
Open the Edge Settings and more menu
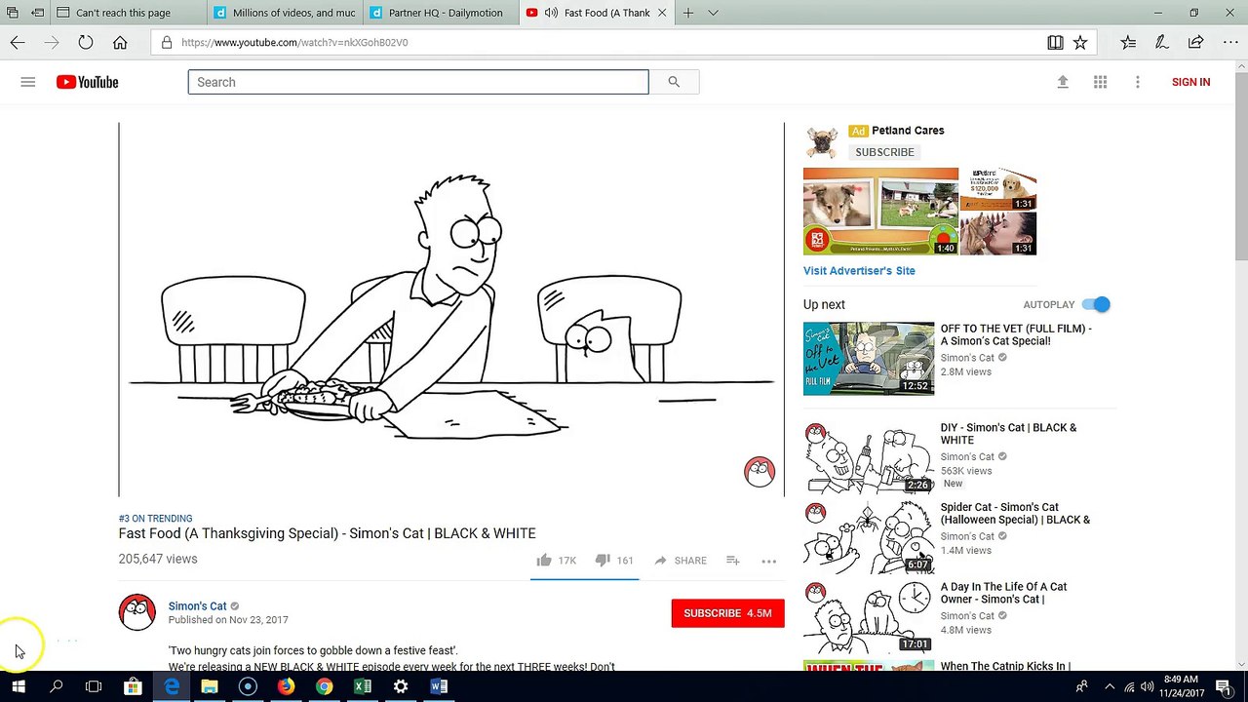tap(1229, 42)
